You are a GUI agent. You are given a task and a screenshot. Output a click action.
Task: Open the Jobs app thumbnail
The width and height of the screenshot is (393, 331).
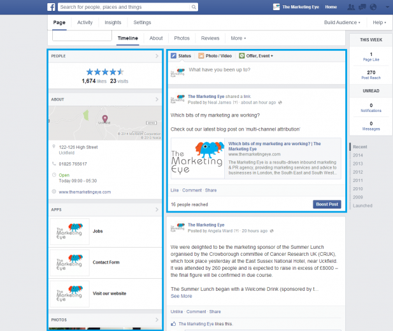coord(69,231)
